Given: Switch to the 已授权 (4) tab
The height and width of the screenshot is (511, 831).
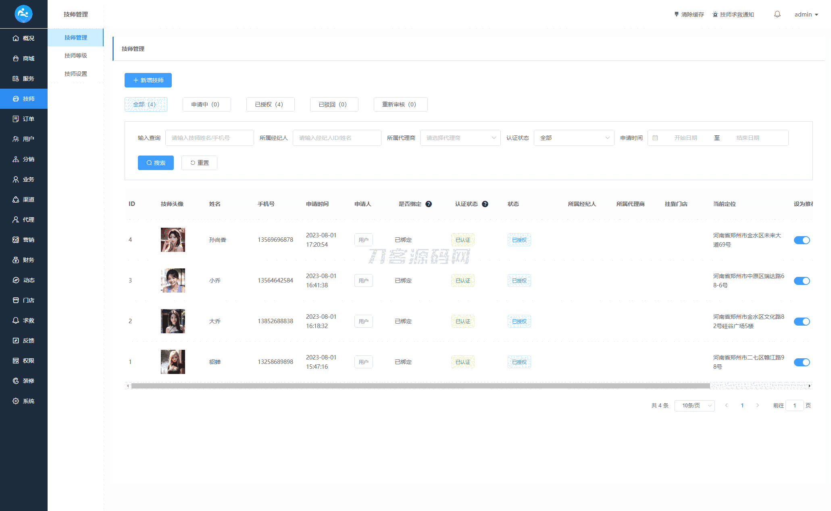Looking at the screenshot, I should pos(270,104).
